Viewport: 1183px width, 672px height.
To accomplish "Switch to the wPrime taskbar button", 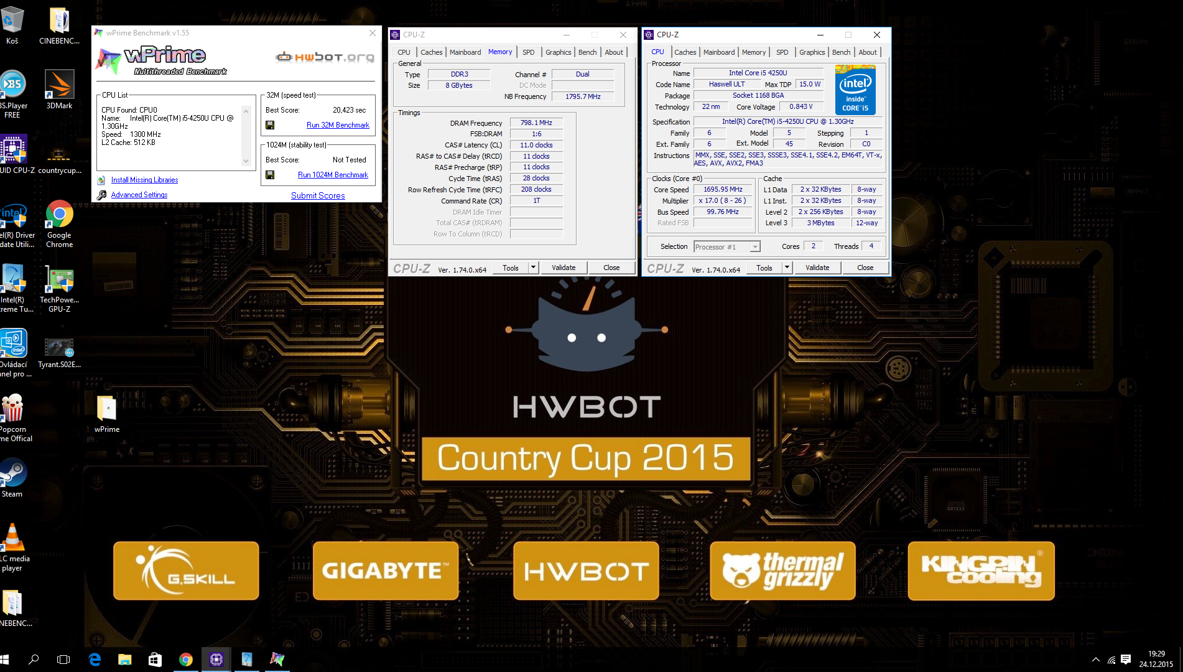I will 277,660.
